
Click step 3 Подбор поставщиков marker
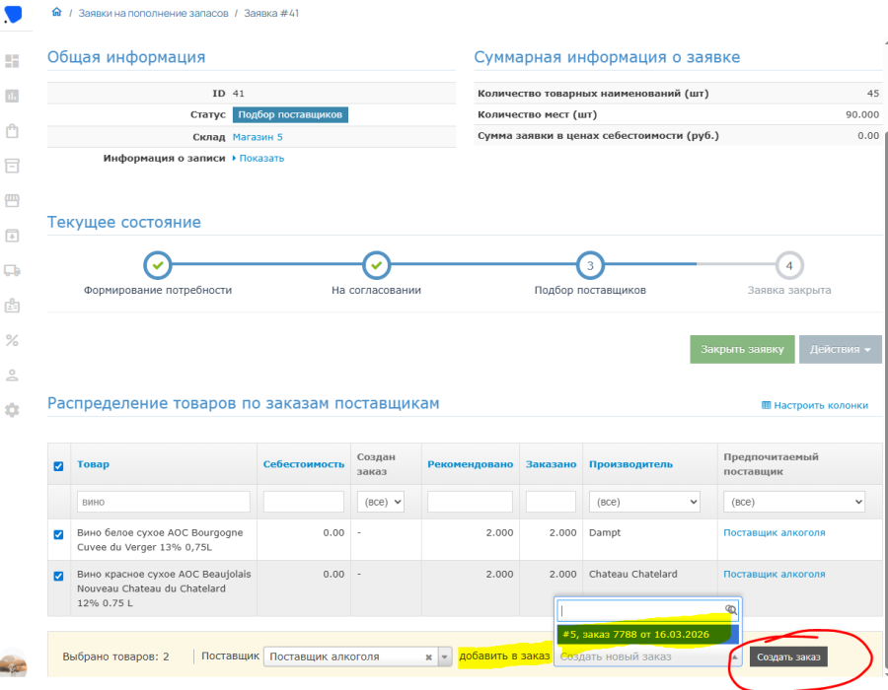tap(590, 265)
